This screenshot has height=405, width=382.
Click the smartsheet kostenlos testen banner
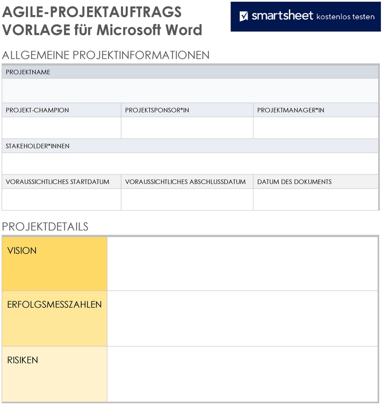click(306, 17)
